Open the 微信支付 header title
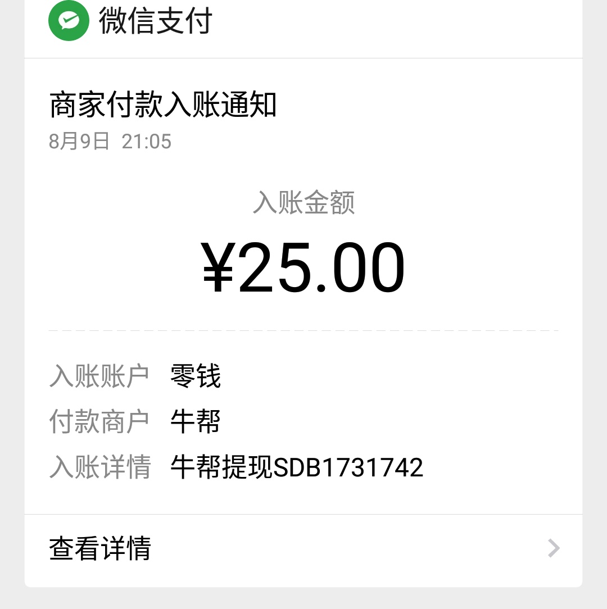Screen dimensions: 607x609 click(156, 21)
